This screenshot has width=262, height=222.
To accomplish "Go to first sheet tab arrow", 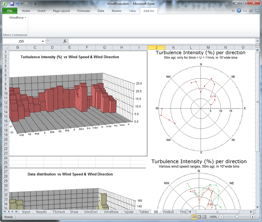I will pos(5,212).
